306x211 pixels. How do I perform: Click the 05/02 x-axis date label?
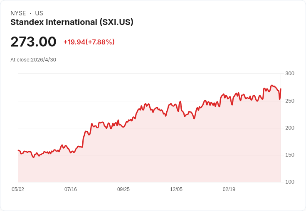[18, 189]
